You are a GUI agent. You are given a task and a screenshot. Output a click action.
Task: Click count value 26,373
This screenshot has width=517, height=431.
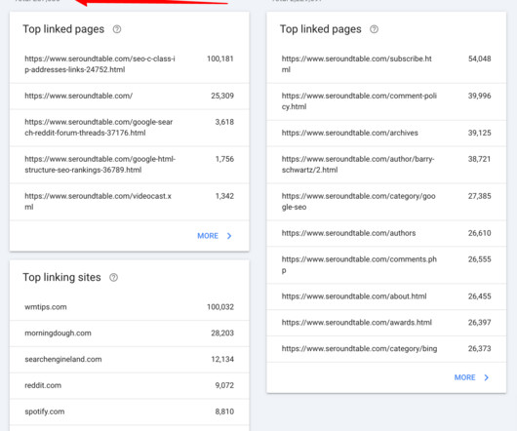click(480, 349)
